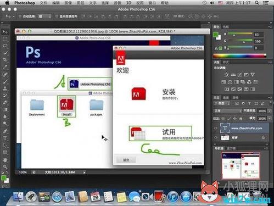
Task: Choose the Eyedropper tool
Action: pyautogui.click(x=5, y=67)
